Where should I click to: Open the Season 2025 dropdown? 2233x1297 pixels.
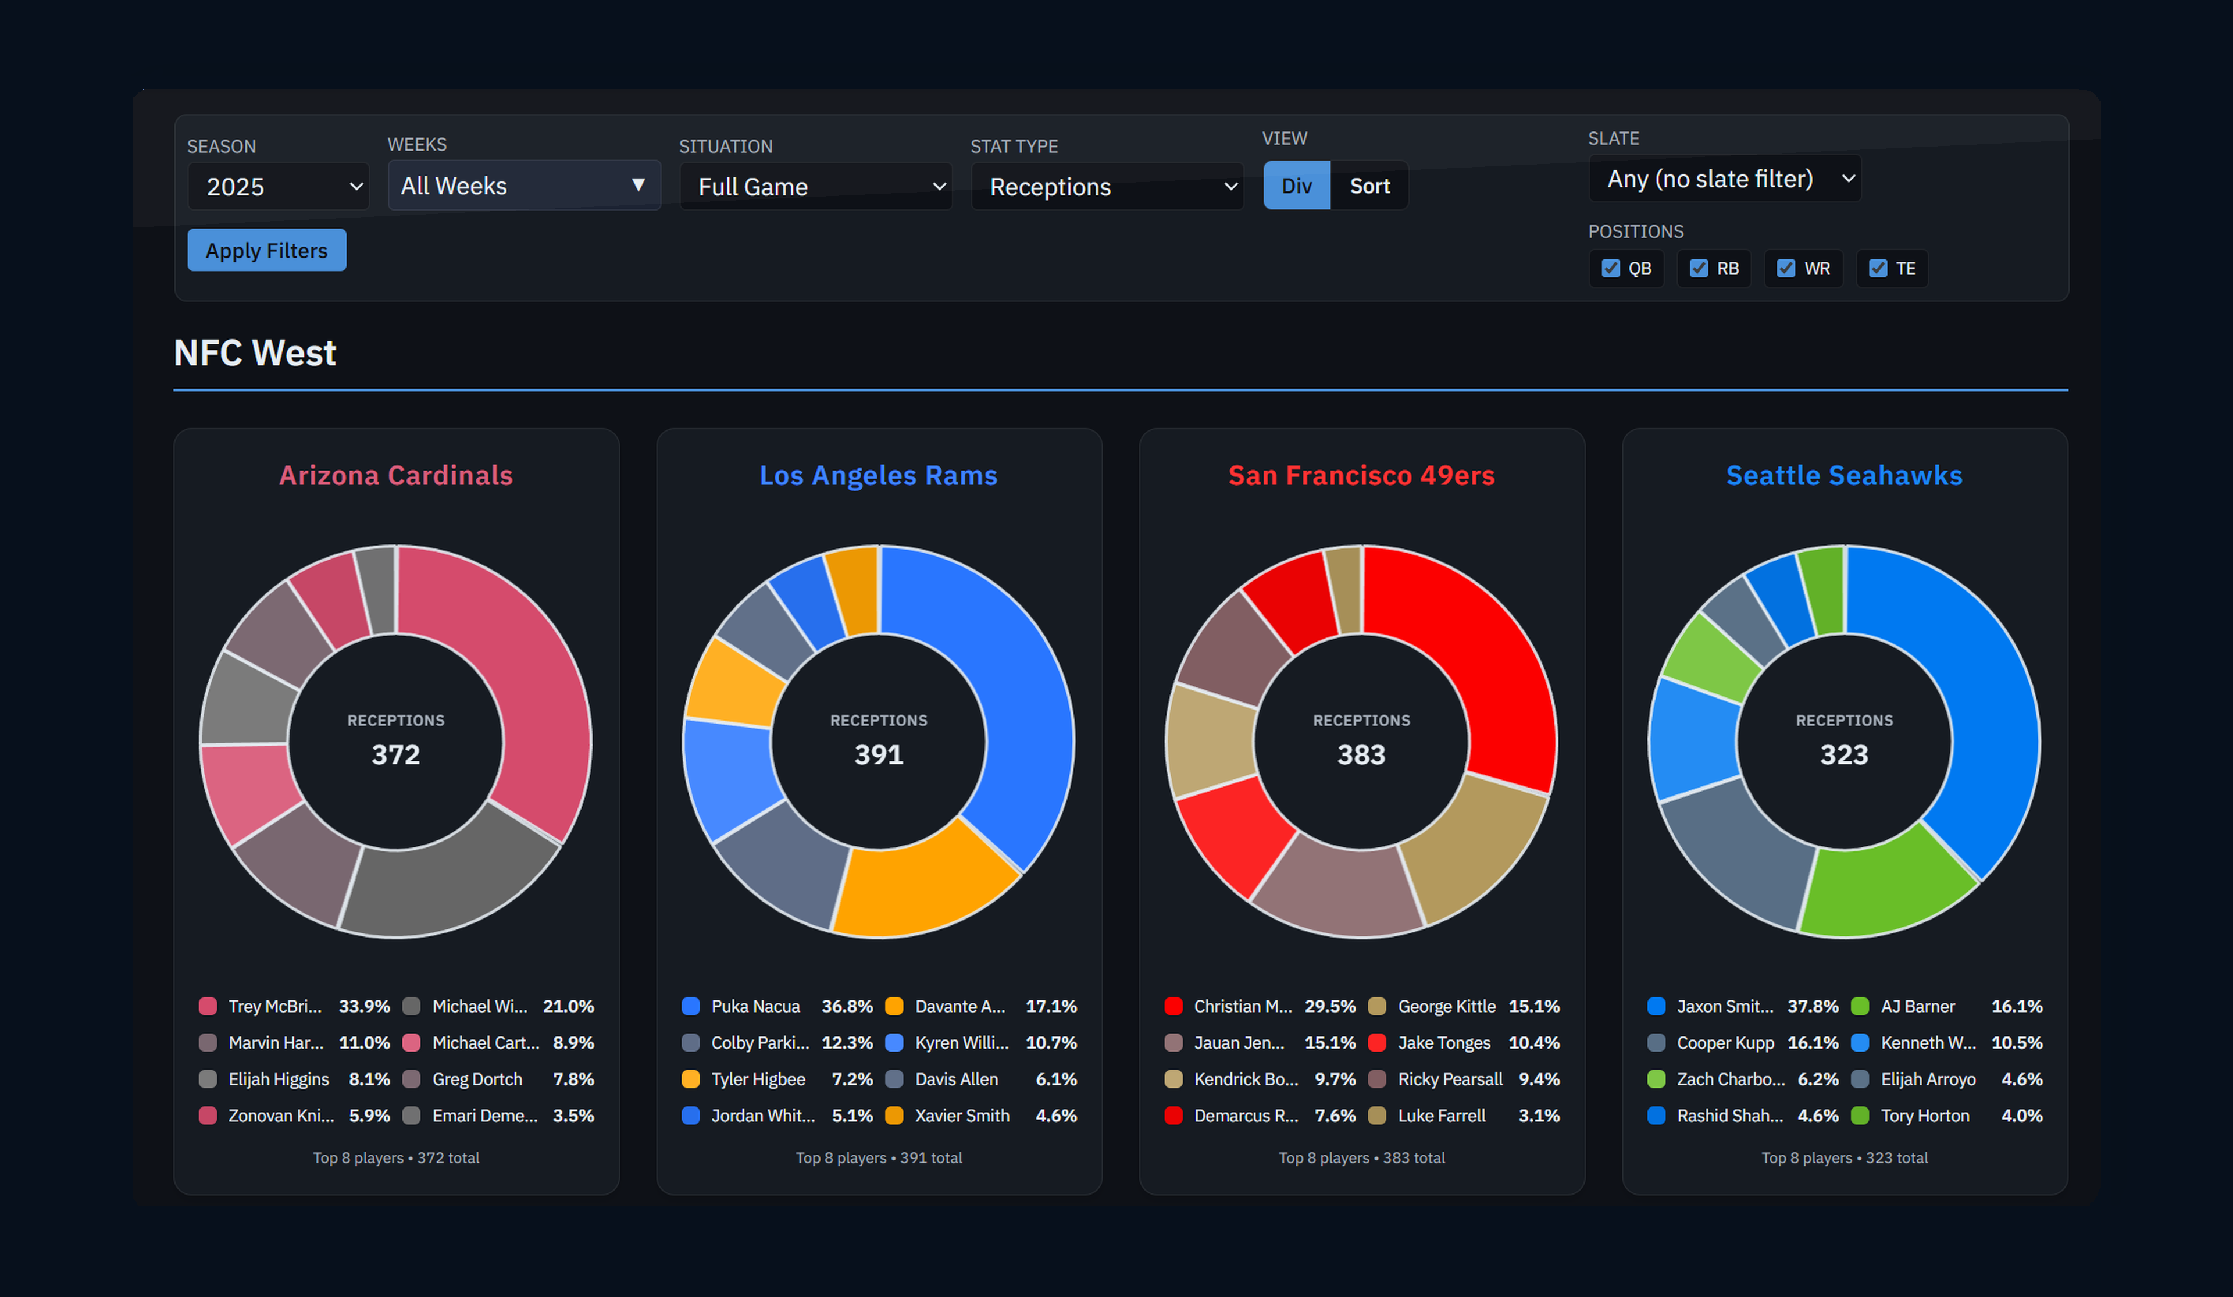coord(278,186)
